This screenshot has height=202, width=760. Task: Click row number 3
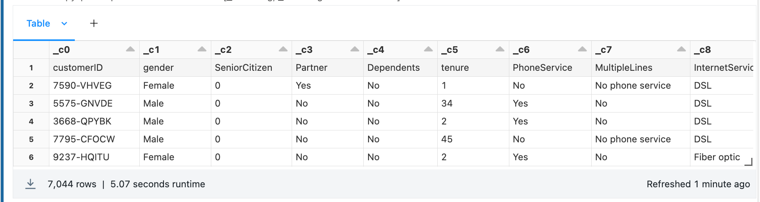tap(31, 103)
